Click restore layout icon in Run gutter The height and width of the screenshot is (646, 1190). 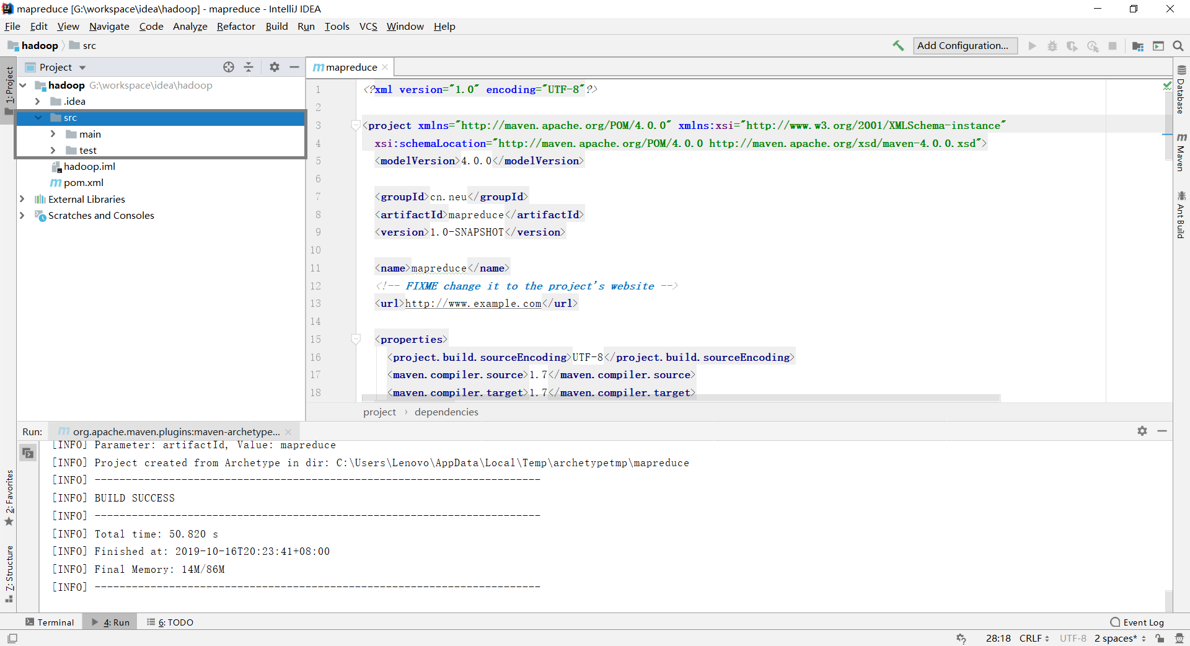(x=28, y=453)
